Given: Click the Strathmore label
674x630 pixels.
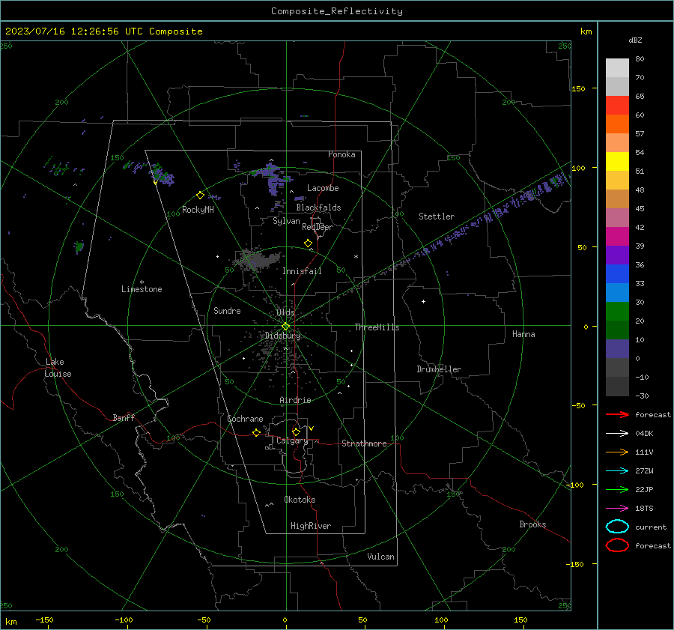Looking at the screenshot, I should click(x=364, y=443).
